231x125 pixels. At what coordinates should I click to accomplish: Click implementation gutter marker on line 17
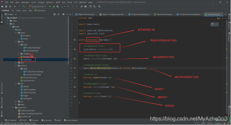(75, 68)
